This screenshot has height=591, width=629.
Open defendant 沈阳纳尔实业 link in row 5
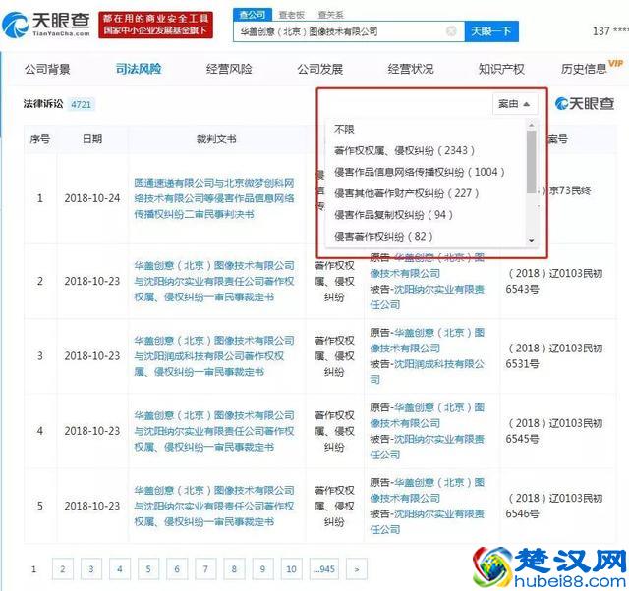point(428,521)
